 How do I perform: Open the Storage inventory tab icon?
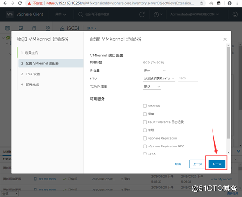click(34, 28)
